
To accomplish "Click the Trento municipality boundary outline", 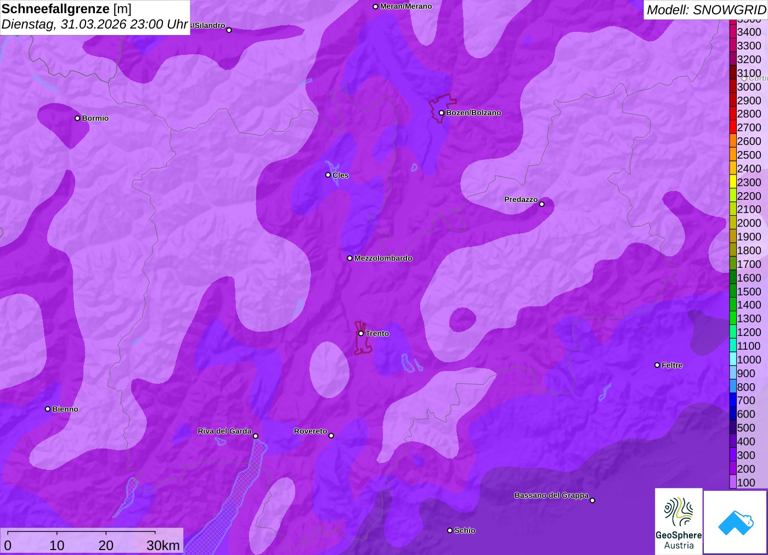I will [363, 338].
